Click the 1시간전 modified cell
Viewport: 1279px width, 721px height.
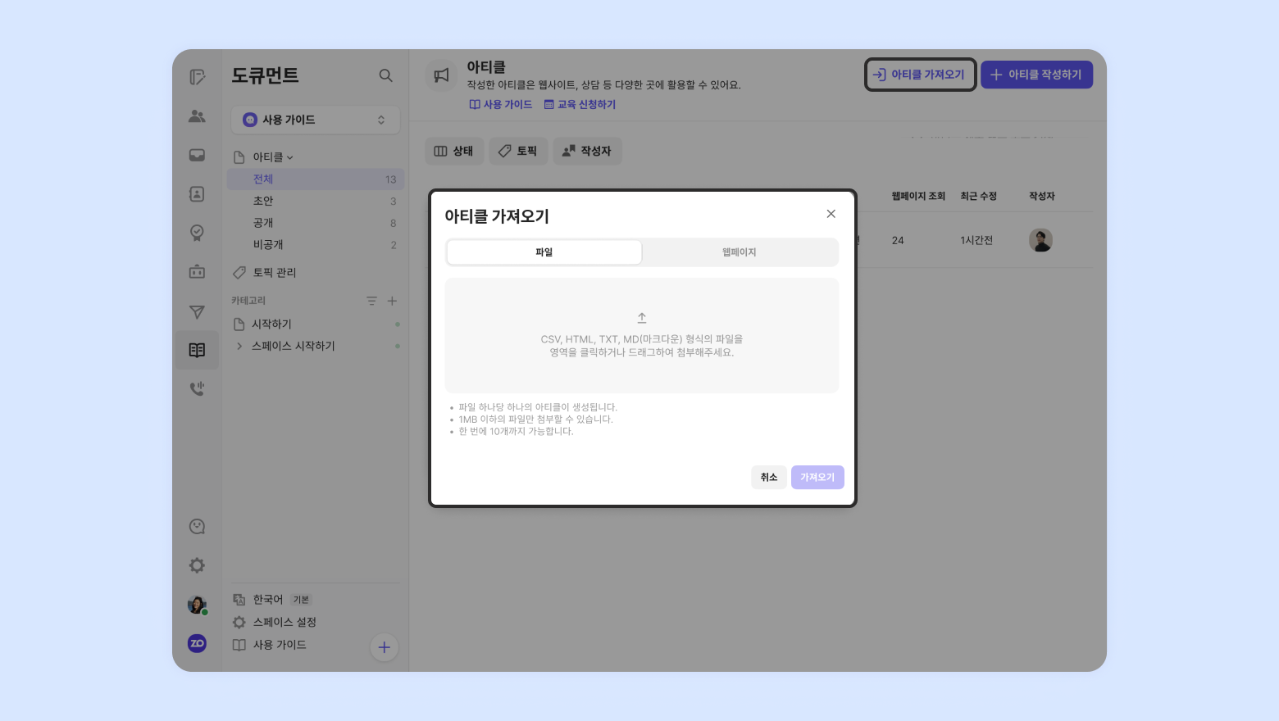click(x=976, y=240)
